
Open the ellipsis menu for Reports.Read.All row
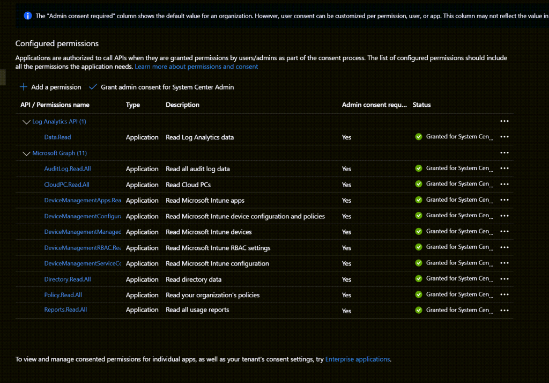coord(504,310)
